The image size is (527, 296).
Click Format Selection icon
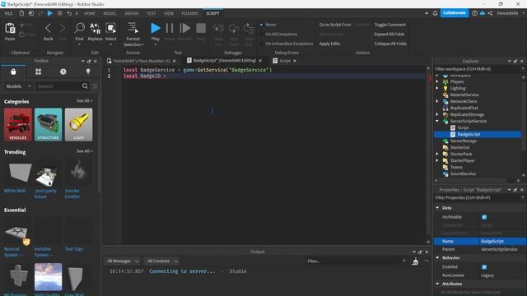click(133, 28)
